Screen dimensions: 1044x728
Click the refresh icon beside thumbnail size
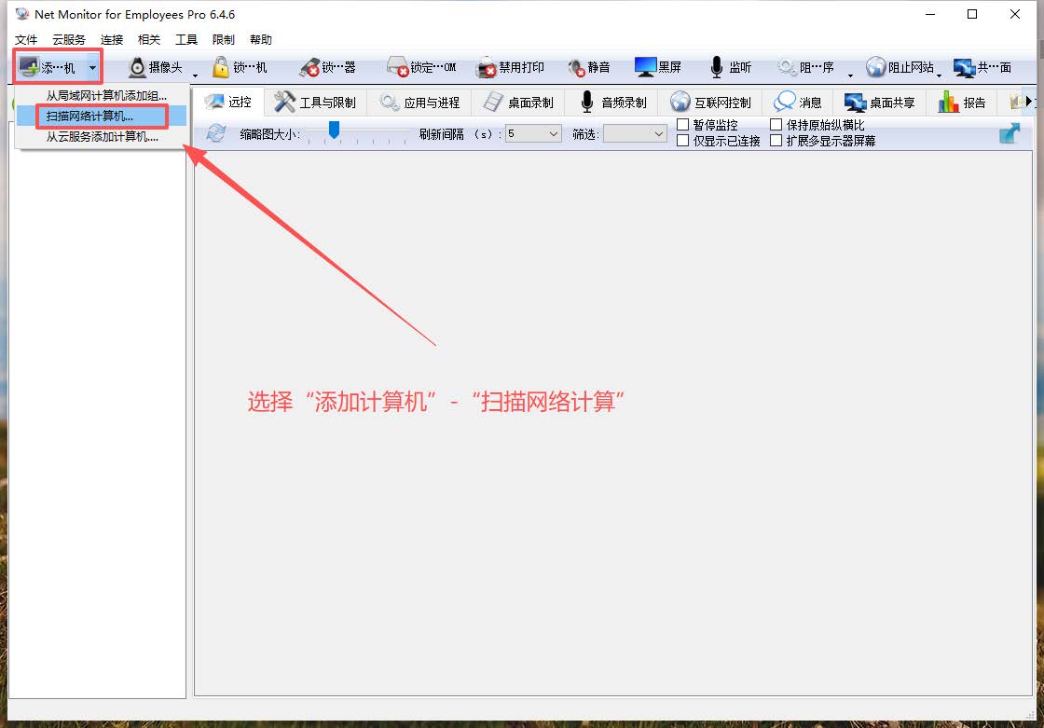[216, 133]
